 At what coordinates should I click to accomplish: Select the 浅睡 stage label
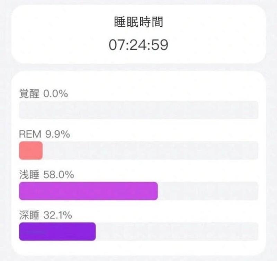point(29,175)
